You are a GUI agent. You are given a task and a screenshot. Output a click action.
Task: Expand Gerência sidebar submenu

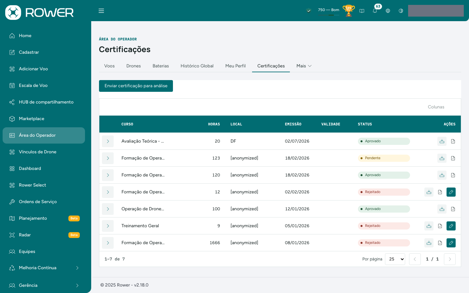(44, 286)
